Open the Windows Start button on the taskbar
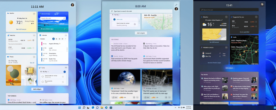276x110 pixels. (80, 107)
